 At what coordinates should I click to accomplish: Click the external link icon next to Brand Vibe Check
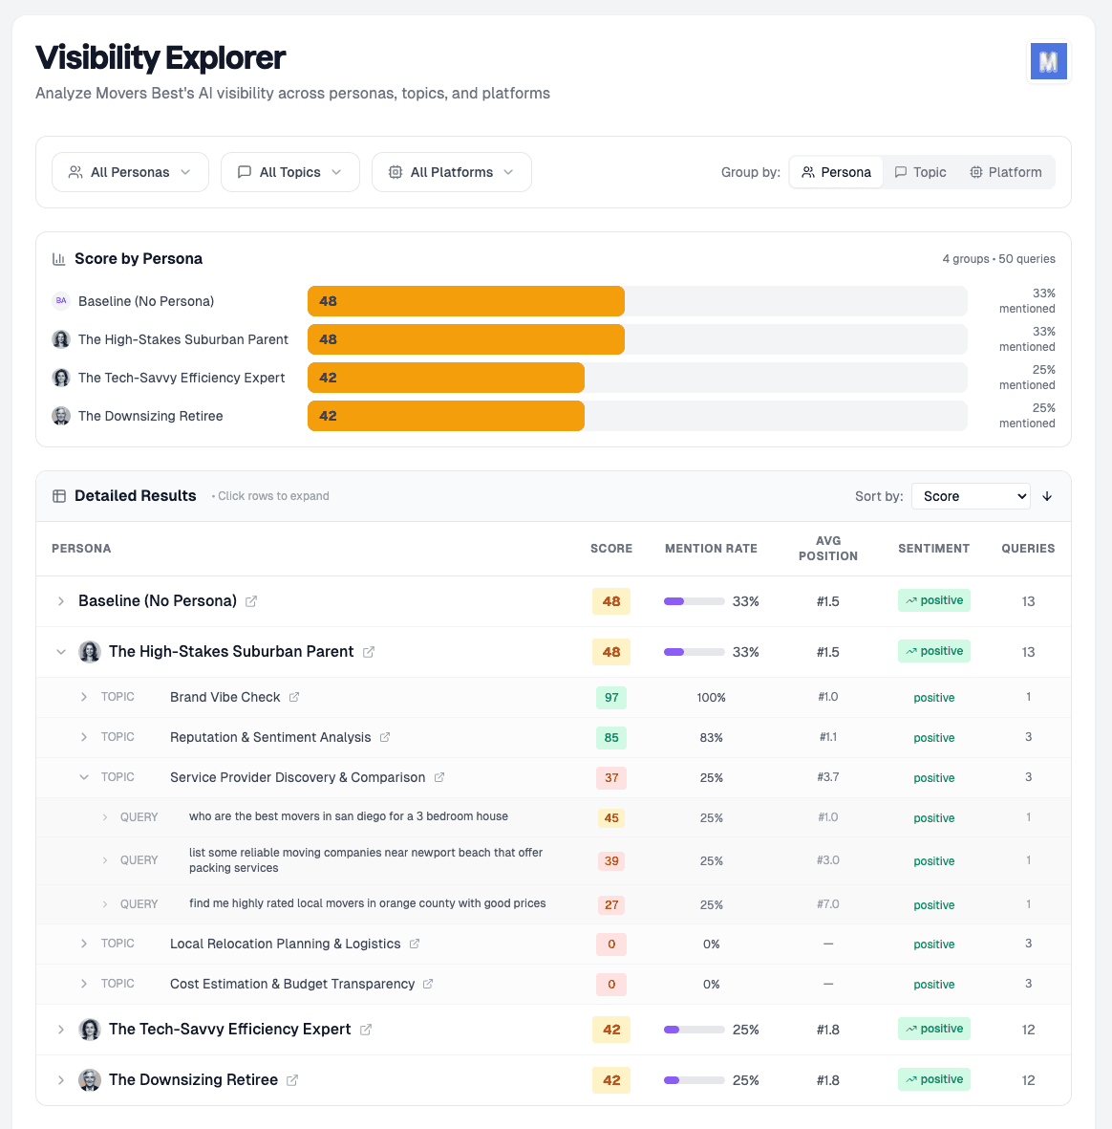tap(292, 697)
